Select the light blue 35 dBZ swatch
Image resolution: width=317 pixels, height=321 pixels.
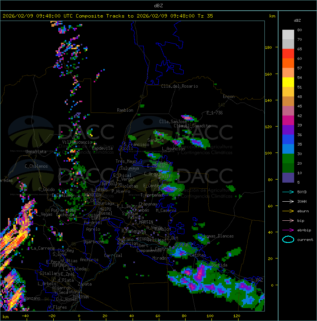click(x=288, y=149)
